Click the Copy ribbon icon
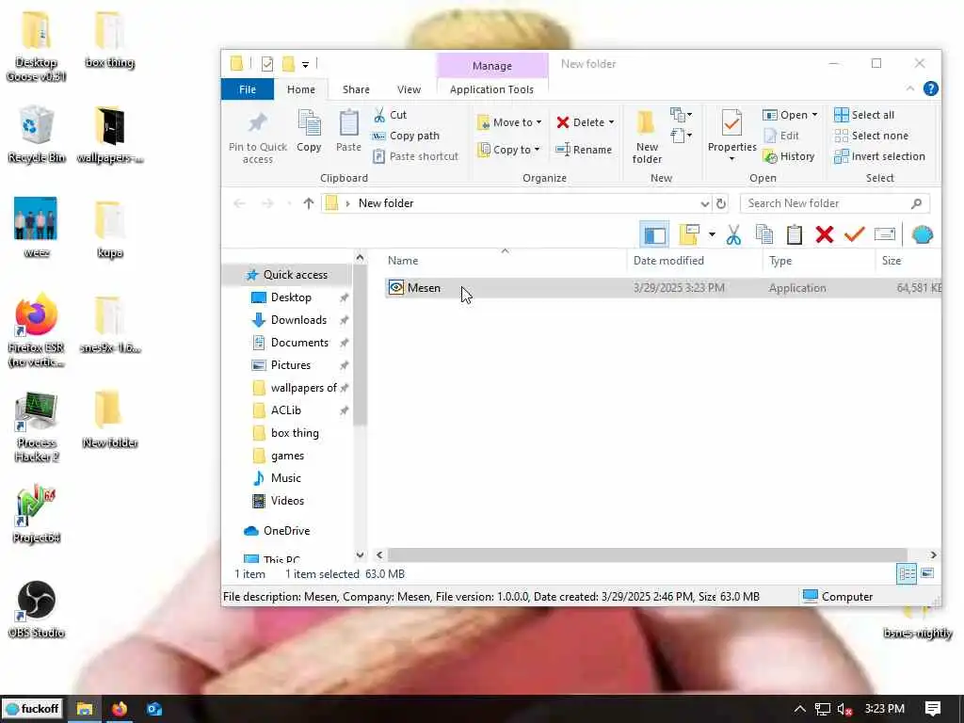 click(309, 123)
